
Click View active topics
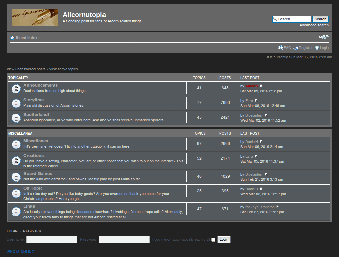[63, 69]
